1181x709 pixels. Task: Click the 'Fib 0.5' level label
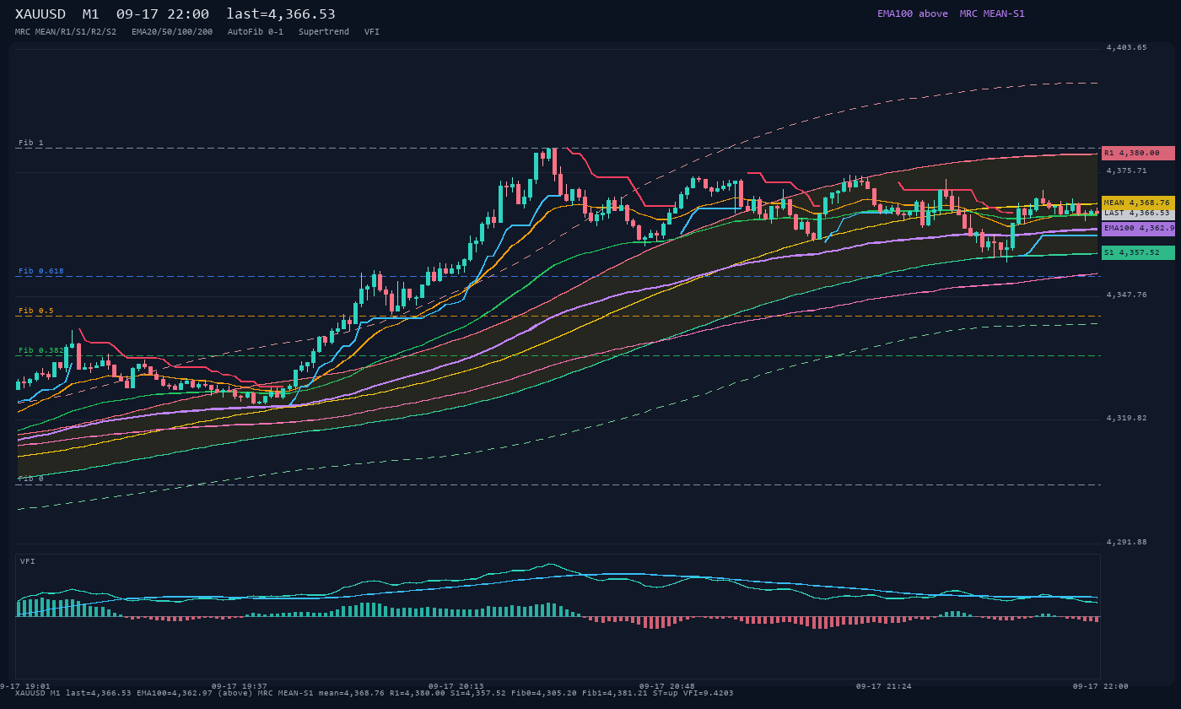(36, 311)
